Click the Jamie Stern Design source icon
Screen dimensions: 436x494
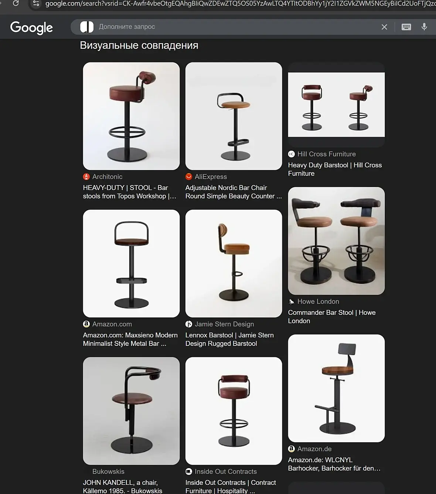(x=189, y=324)
